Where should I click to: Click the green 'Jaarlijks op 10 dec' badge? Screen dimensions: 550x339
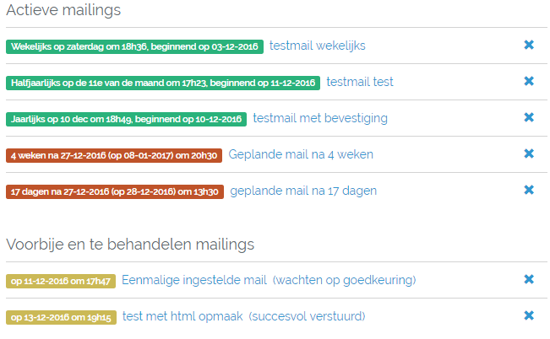coord(126,119)
